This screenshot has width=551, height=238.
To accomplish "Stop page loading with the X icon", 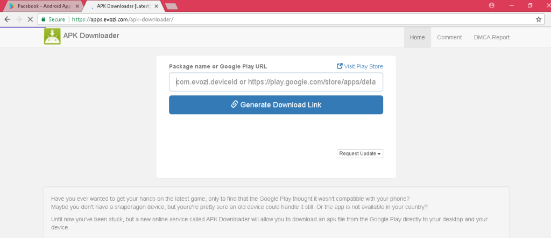I will click(x=30, y=19).
